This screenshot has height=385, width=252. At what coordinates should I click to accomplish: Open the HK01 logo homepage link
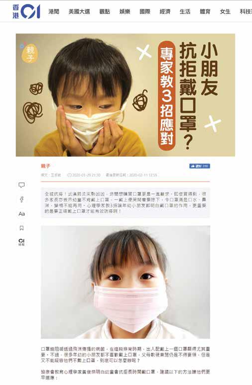[26, 11]
